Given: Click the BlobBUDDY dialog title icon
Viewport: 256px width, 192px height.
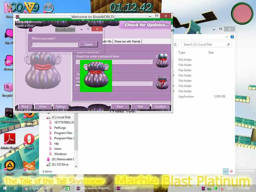Looking at the screenshot, I should (x=30, y=30).
